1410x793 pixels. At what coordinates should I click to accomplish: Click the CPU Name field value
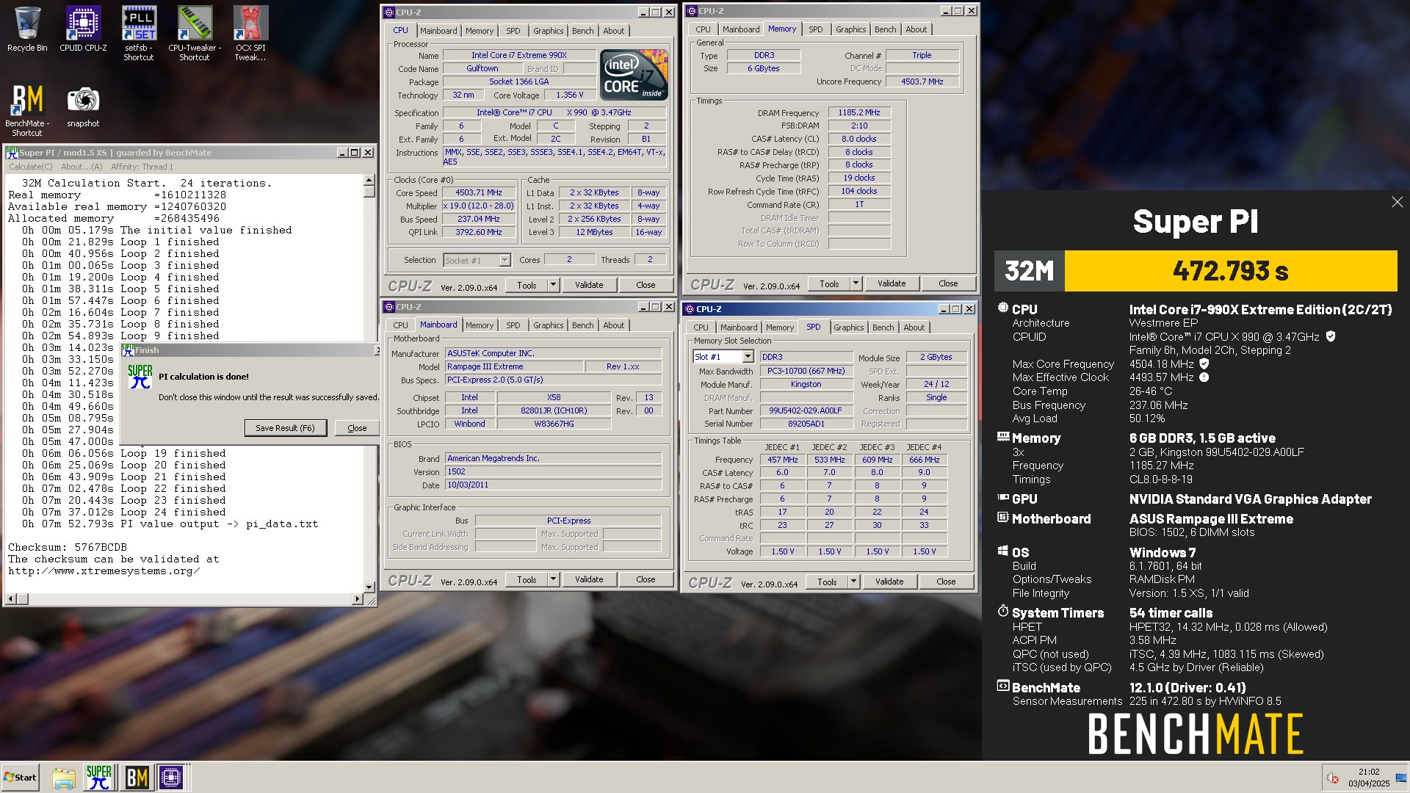pyautogui.click(x=518, y=55)
